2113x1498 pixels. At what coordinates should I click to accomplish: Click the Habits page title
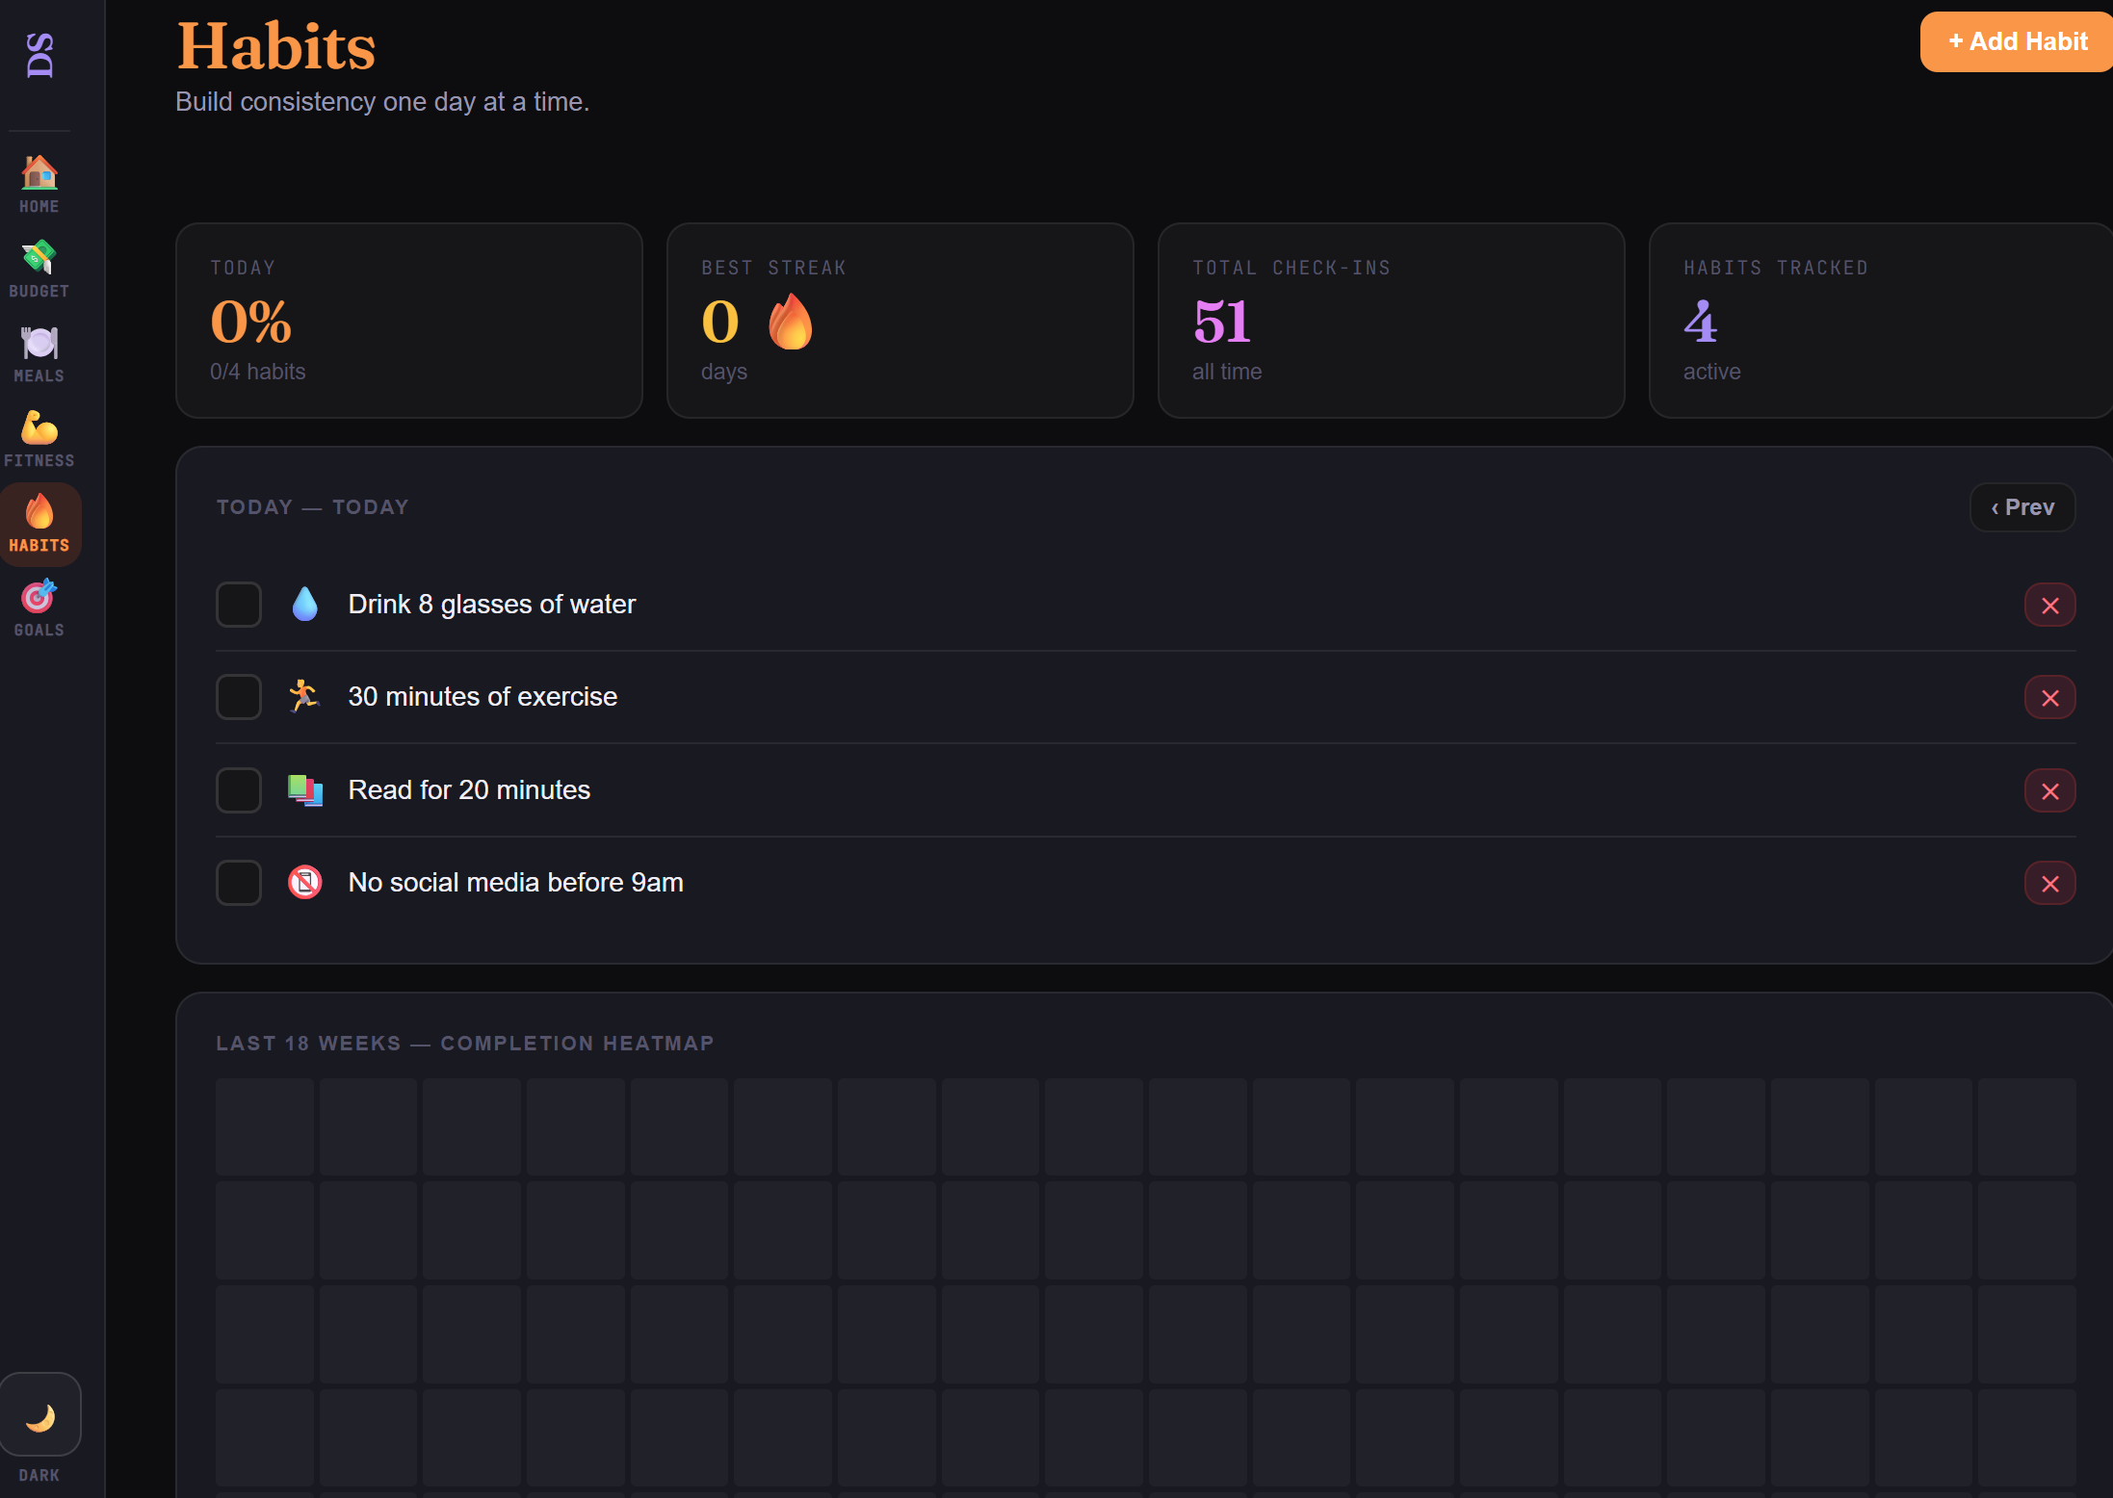tap(276, 46)
